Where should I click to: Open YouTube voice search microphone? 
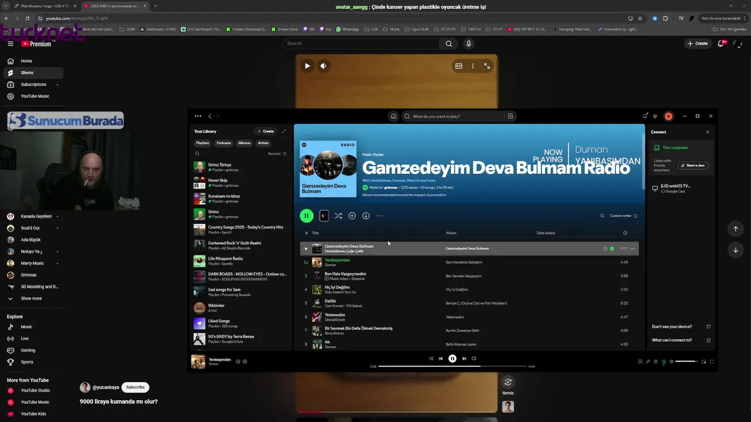click(x=468, y=43)
